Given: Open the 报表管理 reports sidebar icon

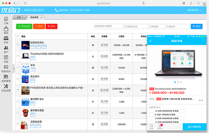Looking at the screenshot, I should click(x=6, y=76).
